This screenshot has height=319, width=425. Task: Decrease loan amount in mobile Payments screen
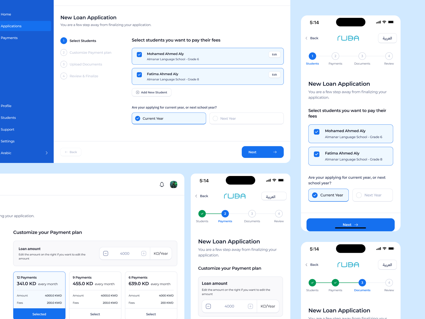pyautogui.click(x=209, y=306)
